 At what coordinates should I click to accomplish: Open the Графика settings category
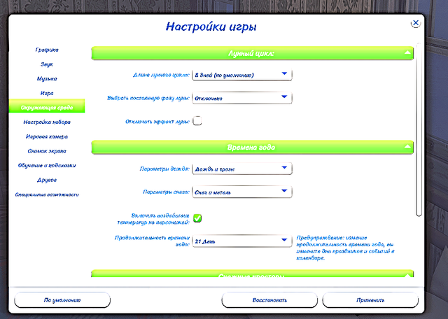(x=47, y=50)
